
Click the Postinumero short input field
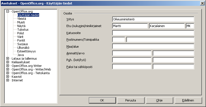tap(119, 40)
